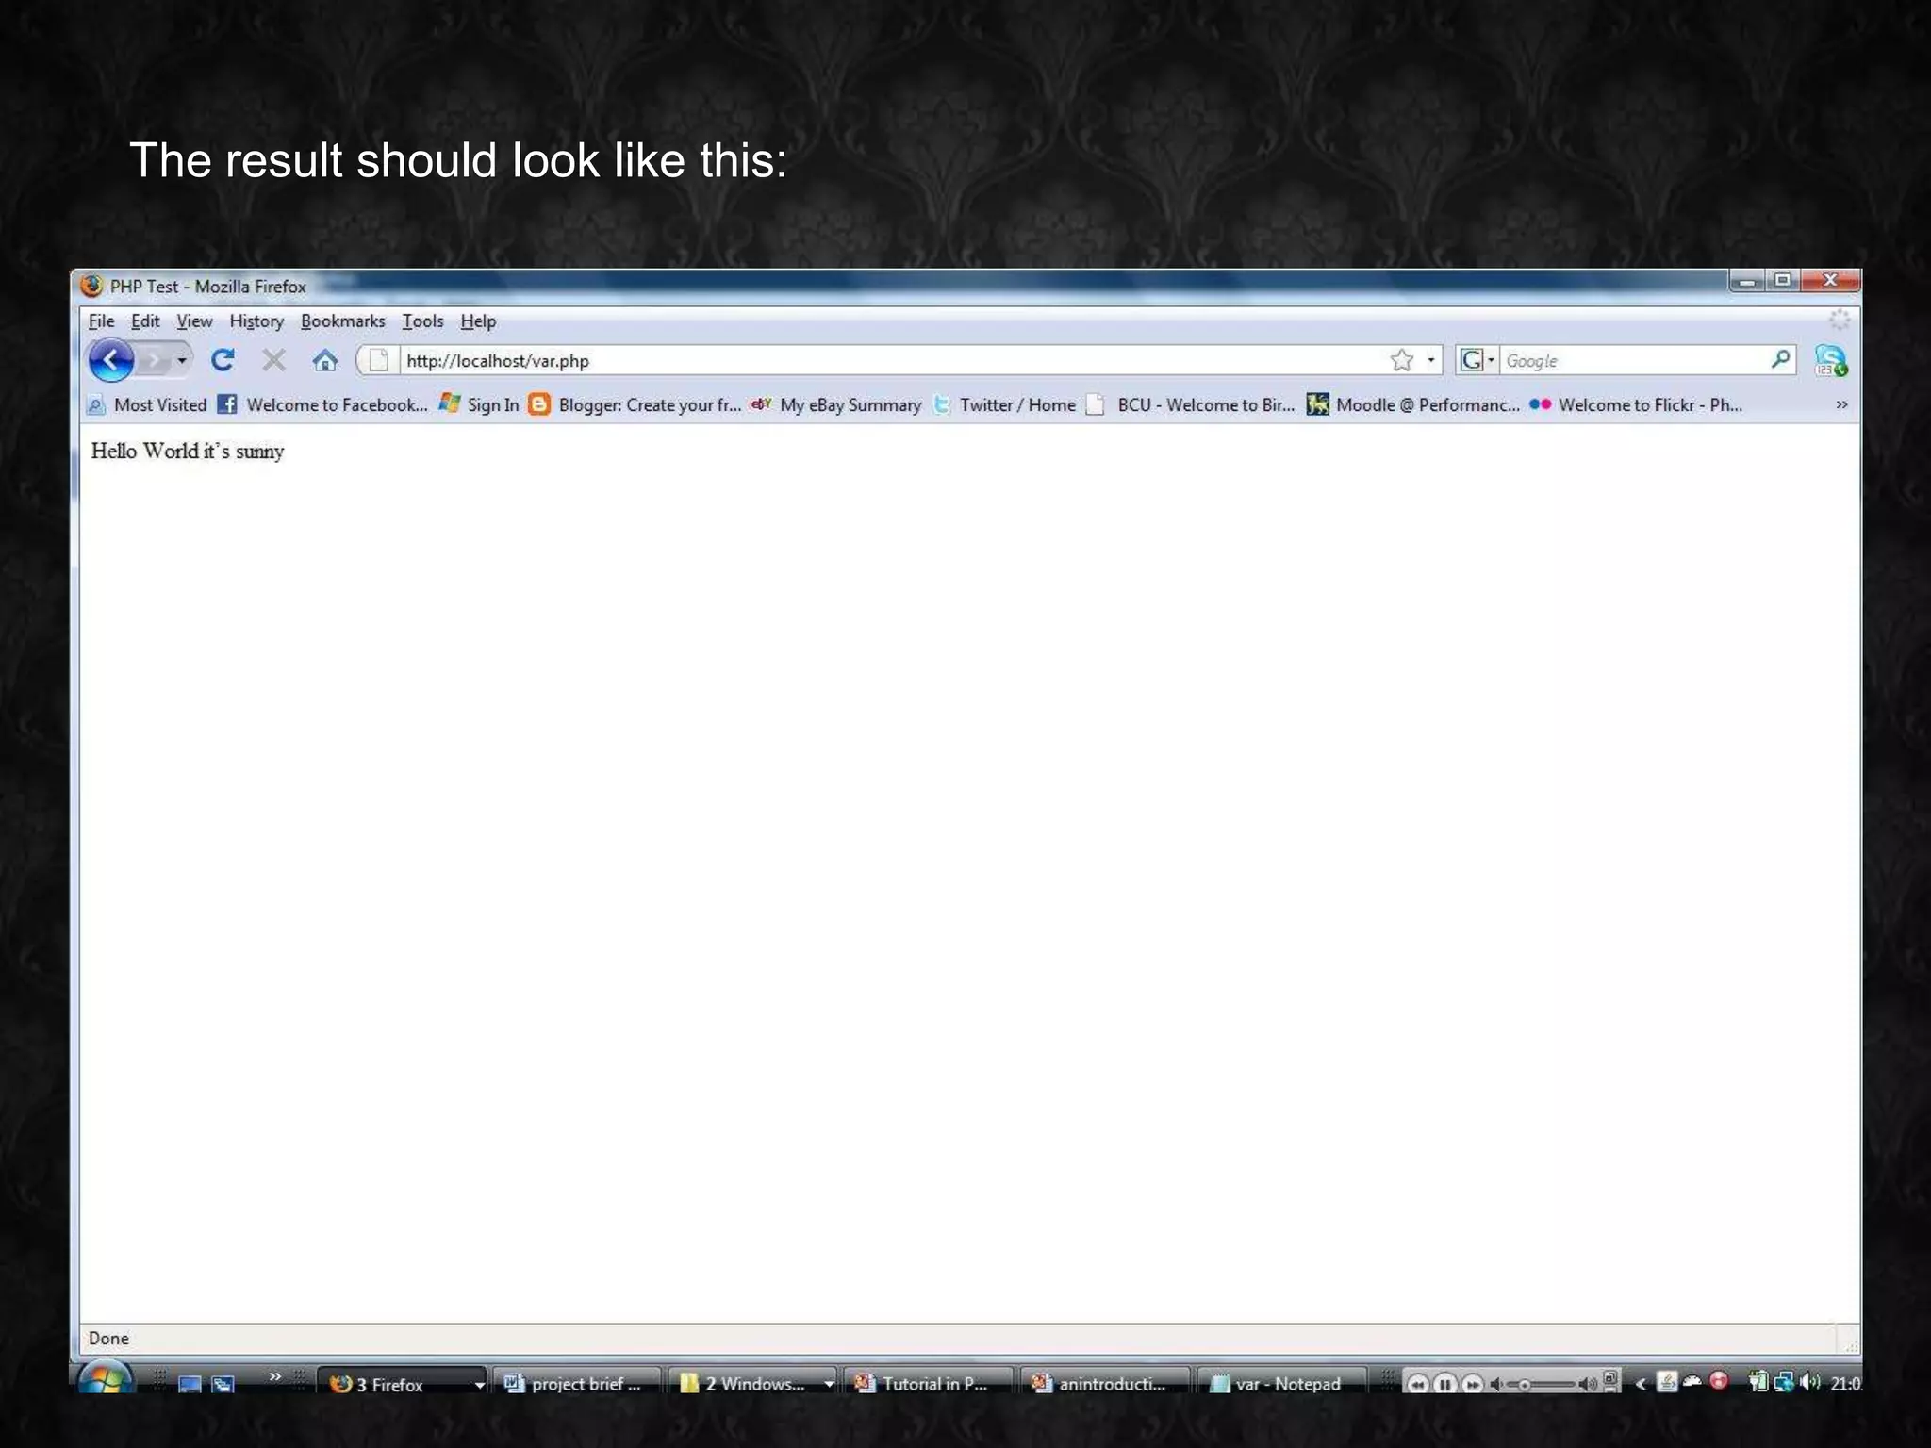Switch to var - Notepad taskbar button

[x=1277, y=1384]
